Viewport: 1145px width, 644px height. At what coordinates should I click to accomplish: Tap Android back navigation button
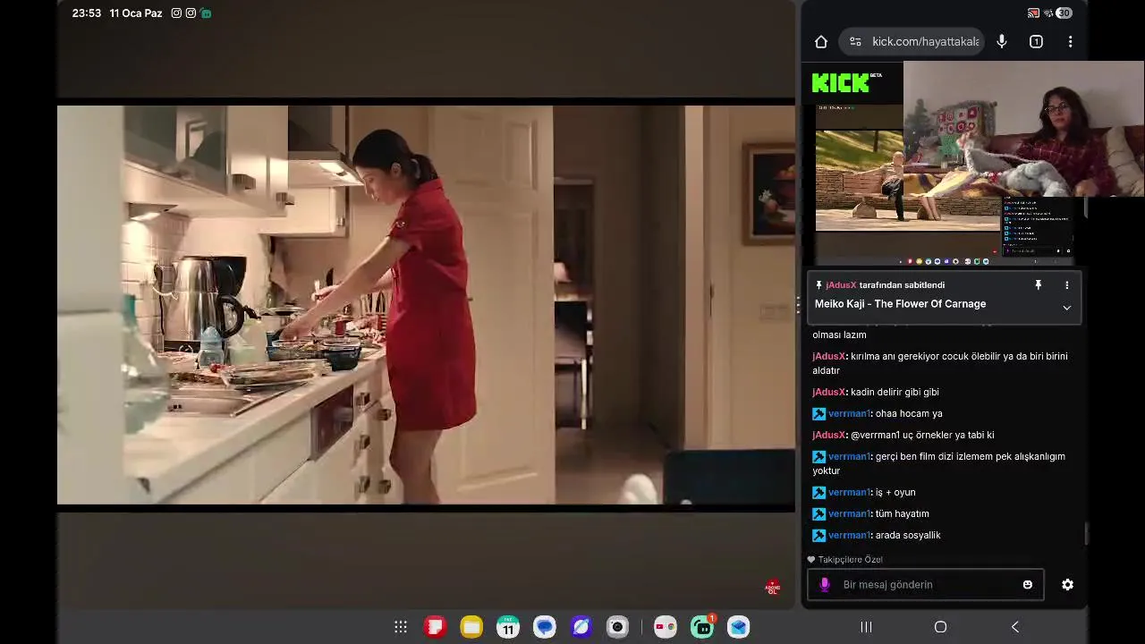pyautogui.click(x=1014, y=627)
